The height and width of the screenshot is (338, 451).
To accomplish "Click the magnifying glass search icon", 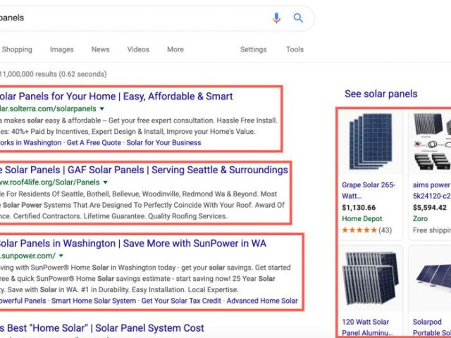I will coord(299,18).
